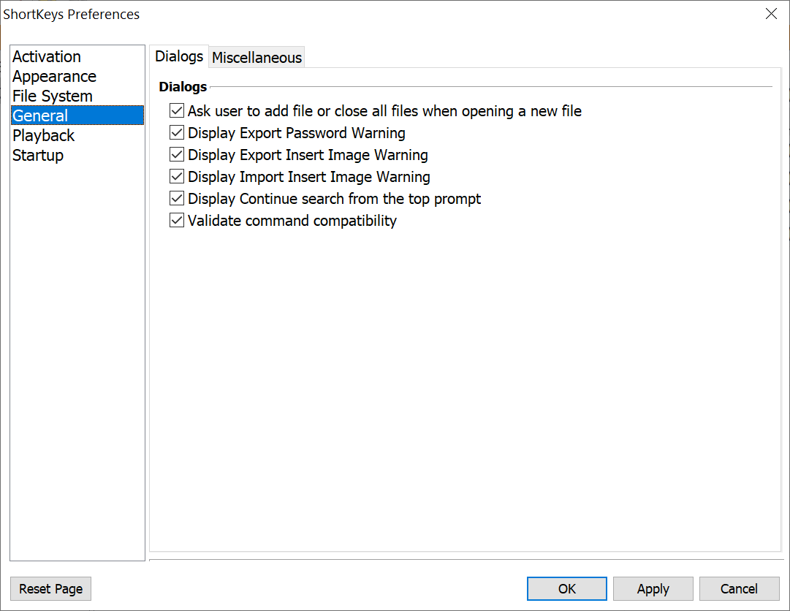Image resolution: width=790 pixels, height=611 pixels.
Task: Go to File System settings
Action: coord(53,96)
